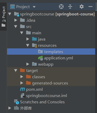Click the main folder icon

coord(28,33)
